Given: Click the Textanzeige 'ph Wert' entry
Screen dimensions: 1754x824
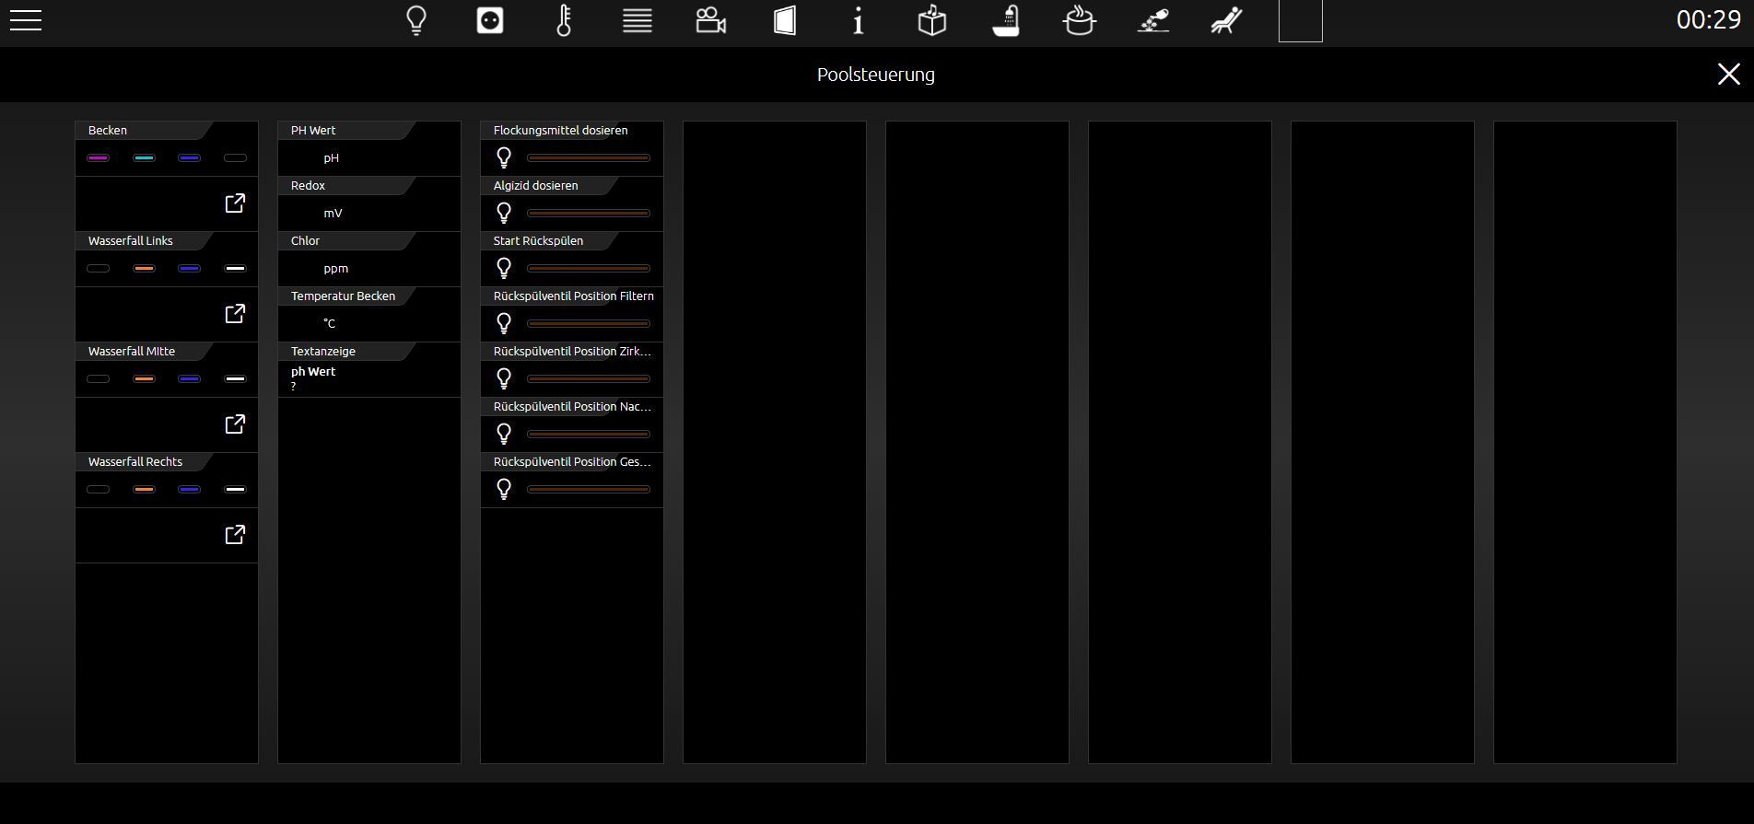Looking at the screenshot, I should click(313, 372).
